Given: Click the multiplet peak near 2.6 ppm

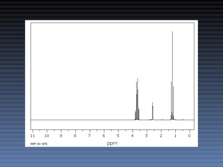Looking at the screenshot, I should [153, 111].
